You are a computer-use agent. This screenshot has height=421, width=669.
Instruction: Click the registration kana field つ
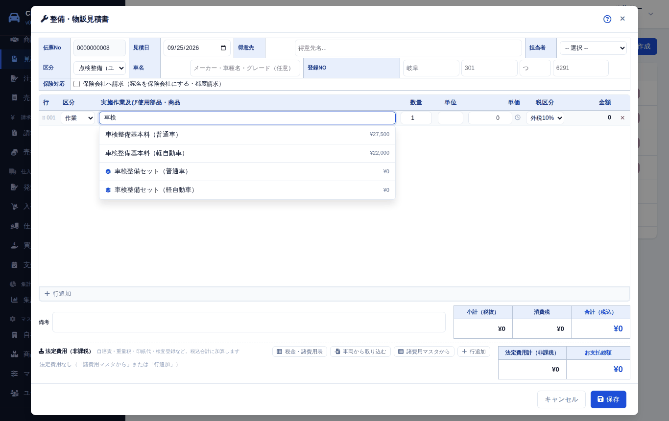(535, 68)
